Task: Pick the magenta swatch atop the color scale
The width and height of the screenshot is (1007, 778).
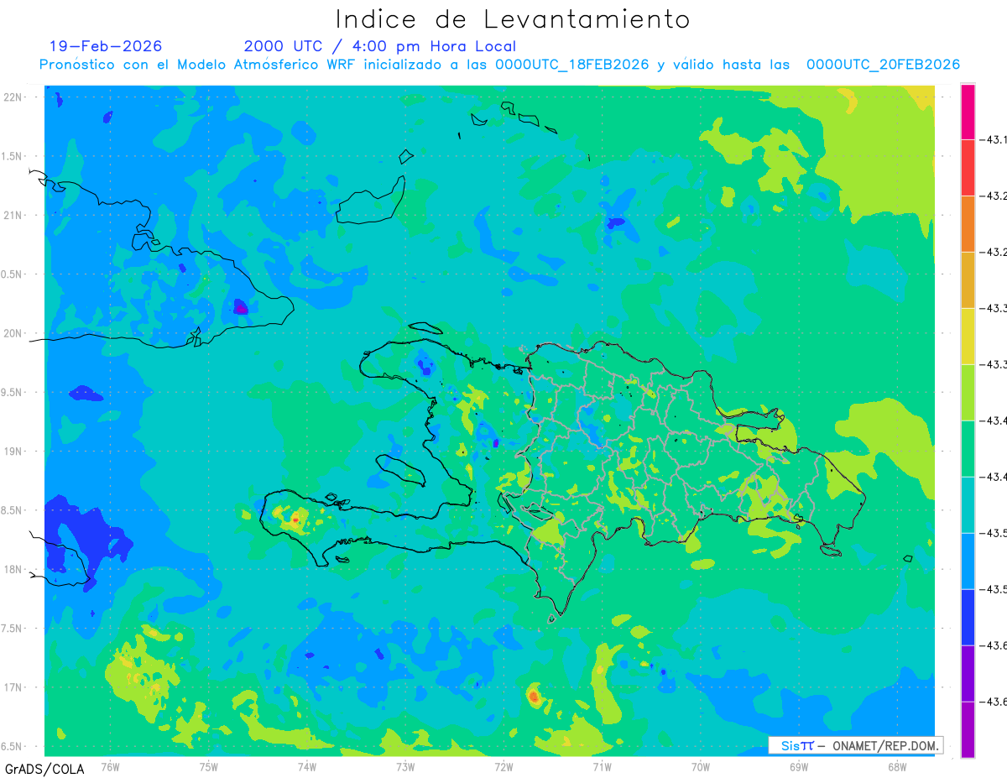Action: click(x=968, y=112)
